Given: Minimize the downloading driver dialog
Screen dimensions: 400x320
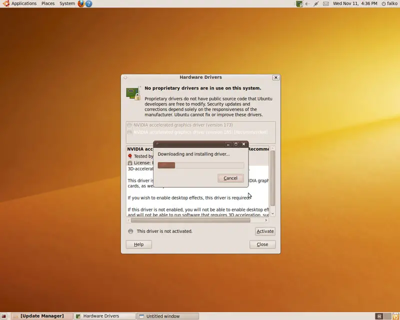Looking at the screenshot, I should pos(228,144).
